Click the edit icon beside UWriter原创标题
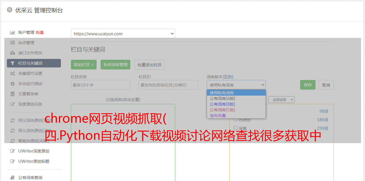Viewport: 365px width, 181px height. click(x=12, y=161)
